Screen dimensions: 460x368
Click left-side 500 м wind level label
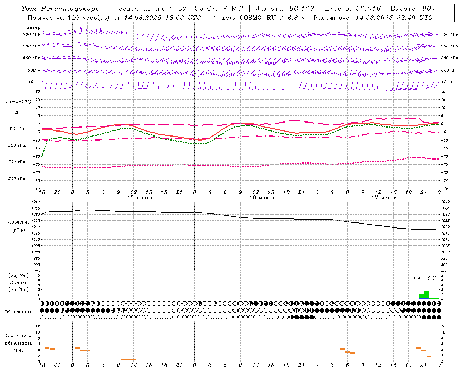click(34, 70)
